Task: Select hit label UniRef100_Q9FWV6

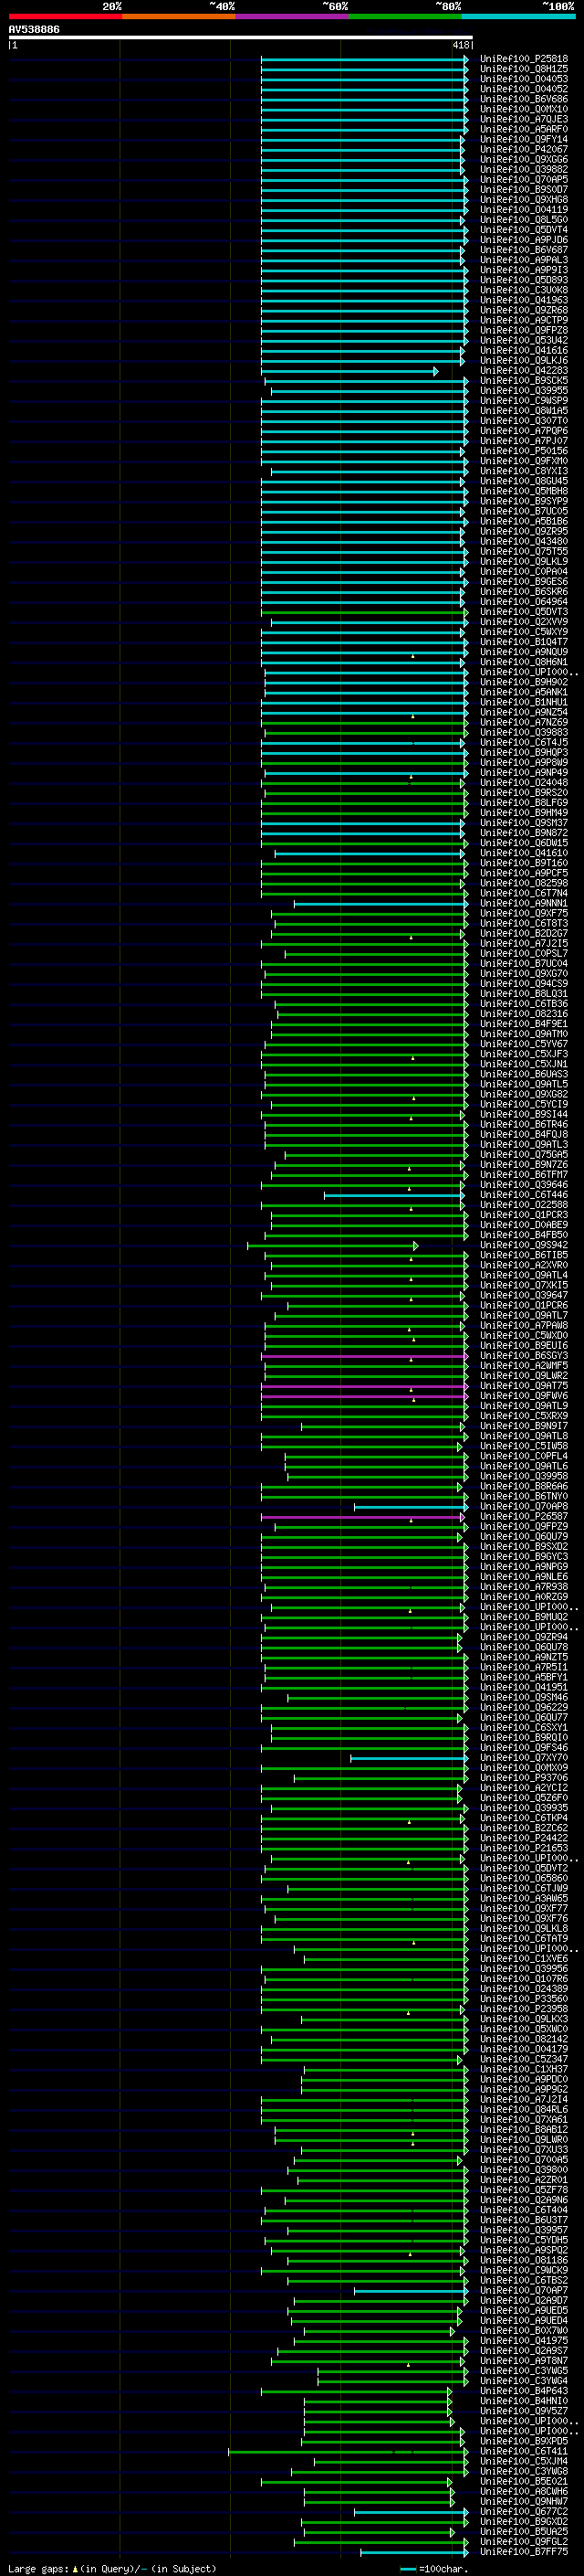Action: pos(524,1397)
